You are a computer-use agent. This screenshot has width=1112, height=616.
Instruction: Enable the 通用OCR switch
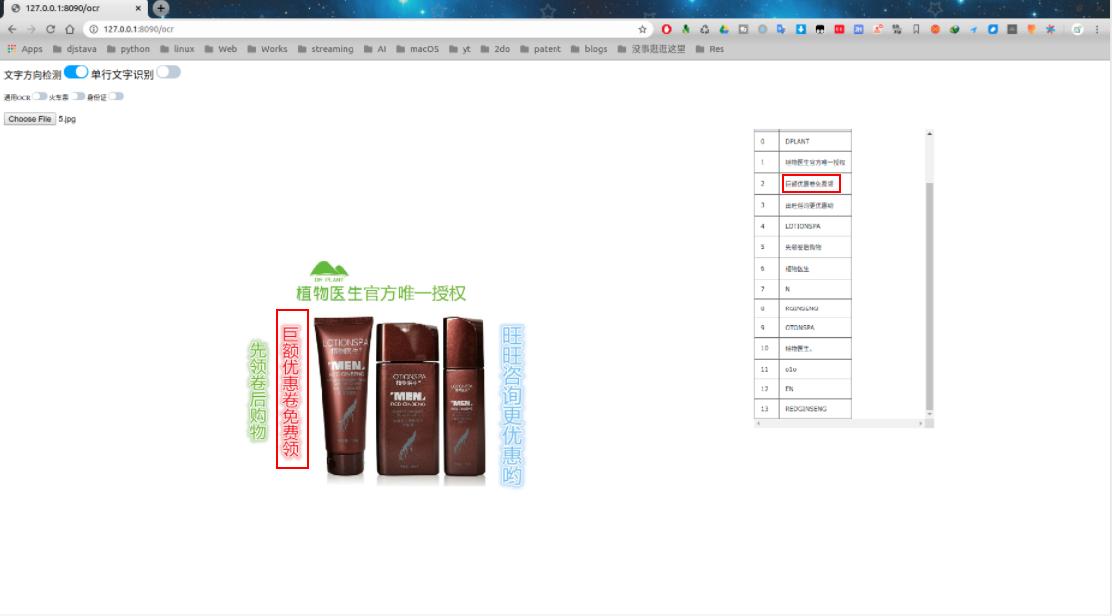(x=40, y=97)
